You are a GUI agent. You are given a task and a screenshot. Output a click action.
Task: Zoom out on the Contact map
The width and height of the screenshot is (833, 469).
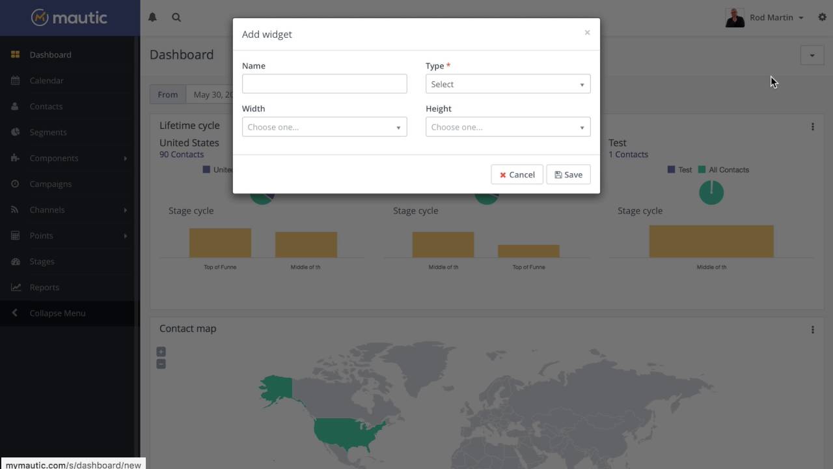pyautogui.click(x=161, y=364)
